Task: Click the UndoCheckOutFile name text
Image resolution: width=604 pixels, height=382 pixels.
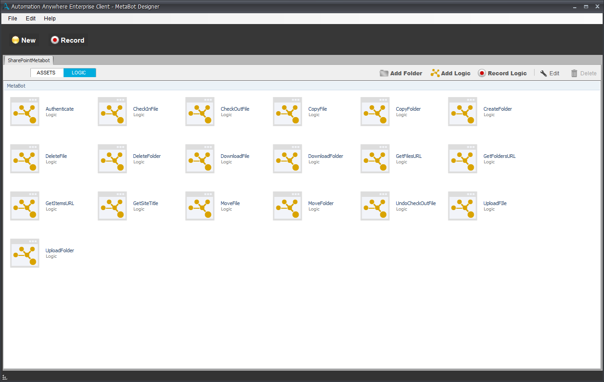Action: 416,203
